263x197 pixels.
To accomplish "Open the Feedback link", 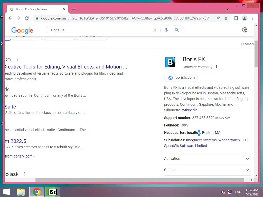I will point(248,44).
